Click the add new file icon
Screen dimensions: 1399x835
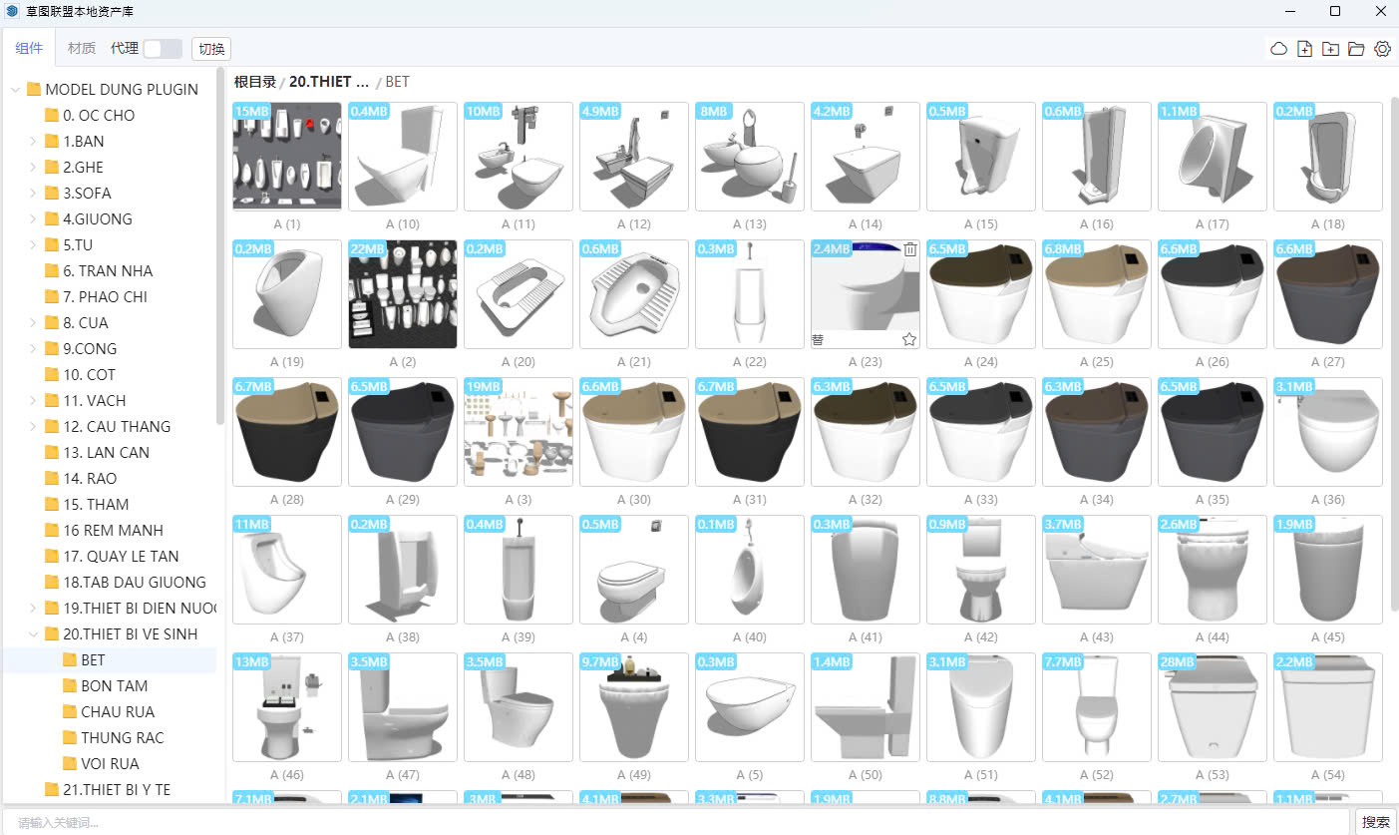coord(1304,49)
